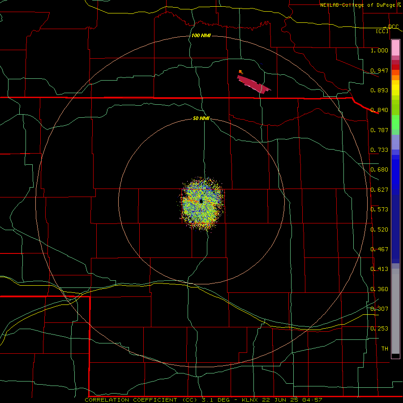Select the 0.467 legend value
The image size is (403, 403).
pyautogui.click(x=379, y=249)
